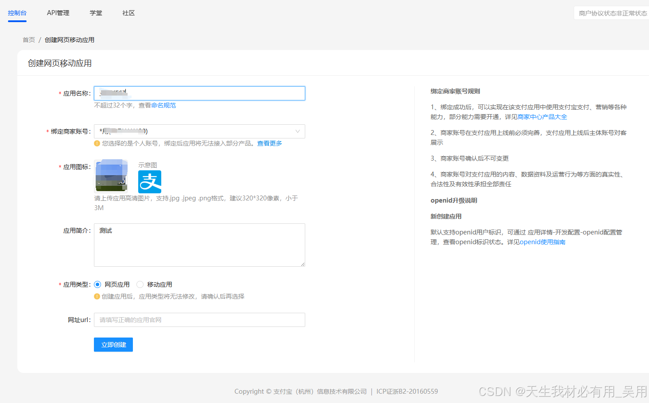
Task: Click the uploaded app icon thumbnail
Action: [x=111, y=175]
